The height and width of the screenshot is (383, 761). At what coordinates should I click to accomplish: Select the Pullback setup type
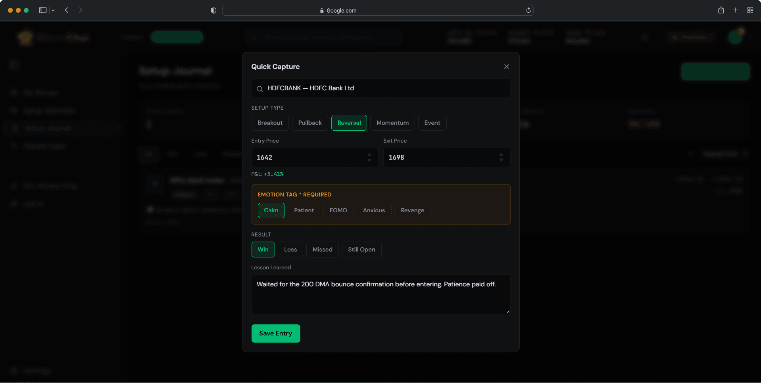(310, 123)
